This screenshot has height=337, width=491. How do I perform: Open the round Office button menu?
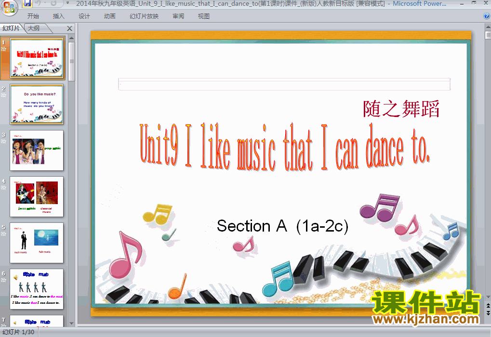pyautogui.click(x=9, y=8)
